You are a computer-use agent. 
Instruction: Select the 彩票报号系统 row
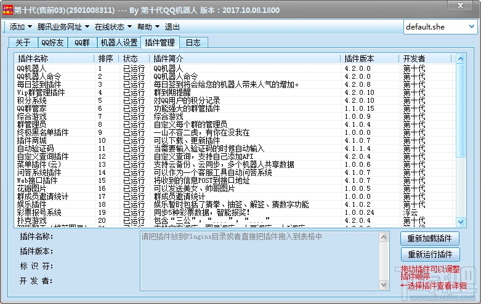coord(235,212)
